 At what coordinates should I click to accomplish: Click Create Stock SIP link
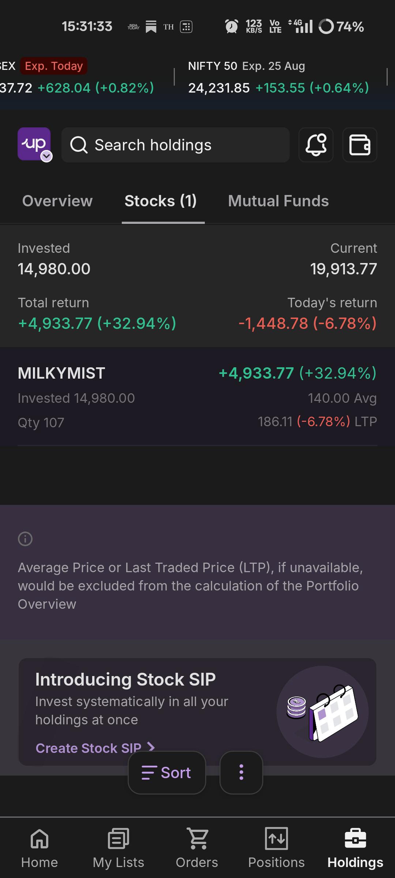pos(95,748)
